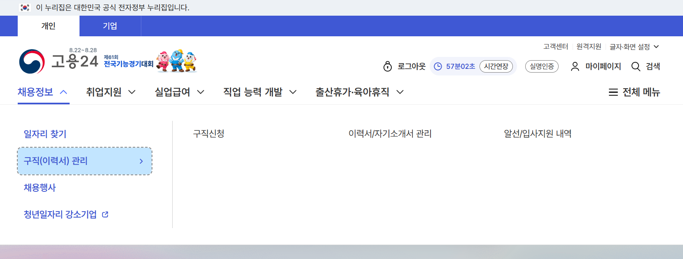The width and height of the screenshot is (683, 259).
Task: Expand the 실업급여 menu
Action: [180, 92]
